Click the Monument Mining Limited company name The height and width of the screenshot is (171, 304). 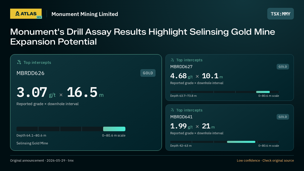click(85, 14)
